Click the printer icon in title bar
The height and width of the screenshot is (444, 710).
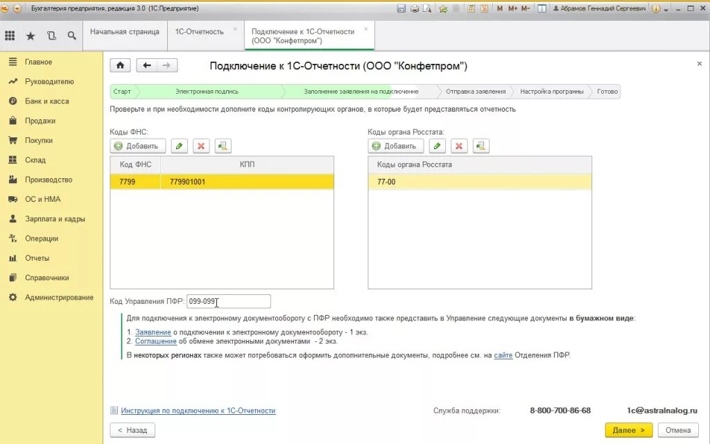[x=415, y=8]
